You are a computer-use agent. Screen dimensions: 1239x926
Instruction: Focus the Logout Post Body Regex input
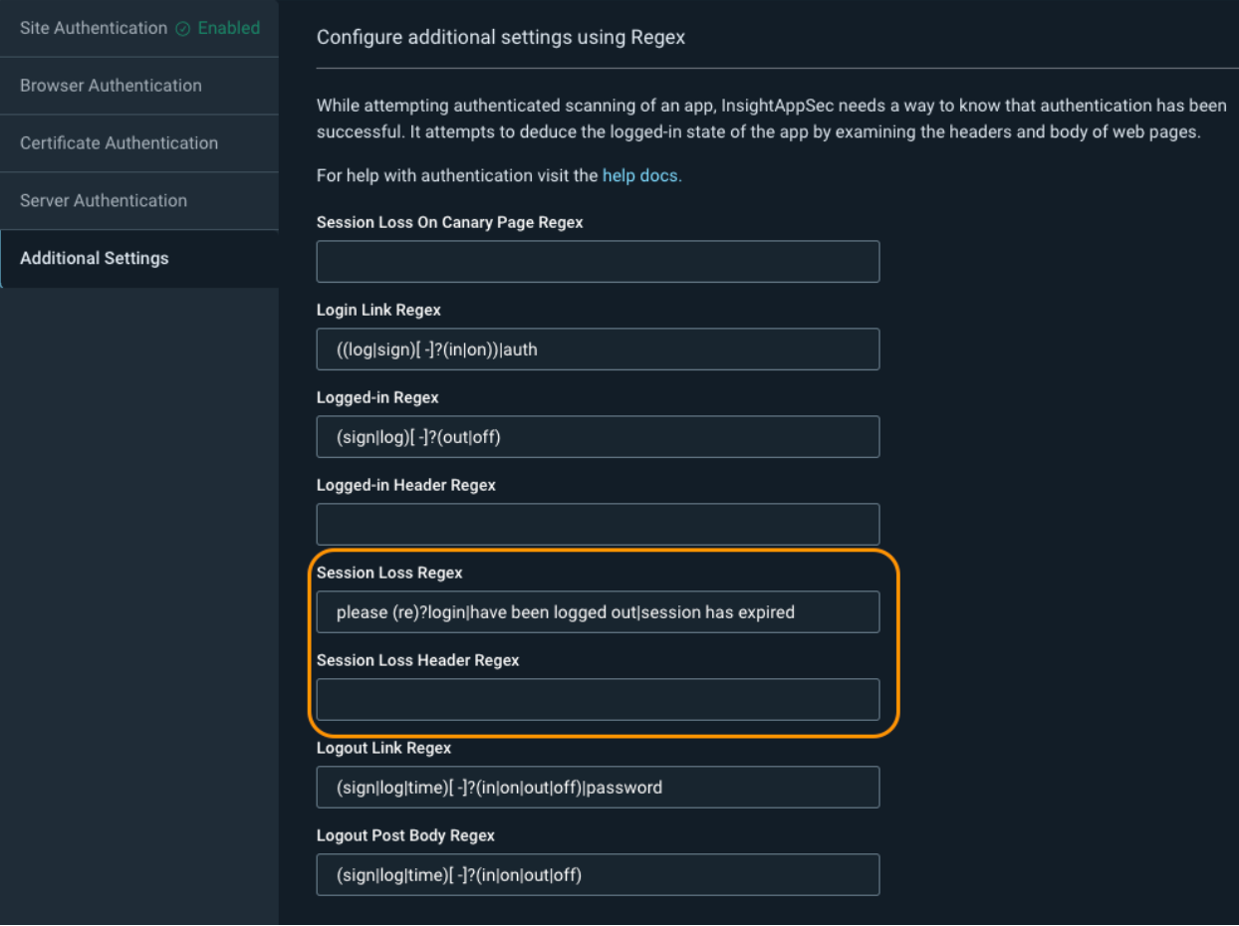[598, 875]
